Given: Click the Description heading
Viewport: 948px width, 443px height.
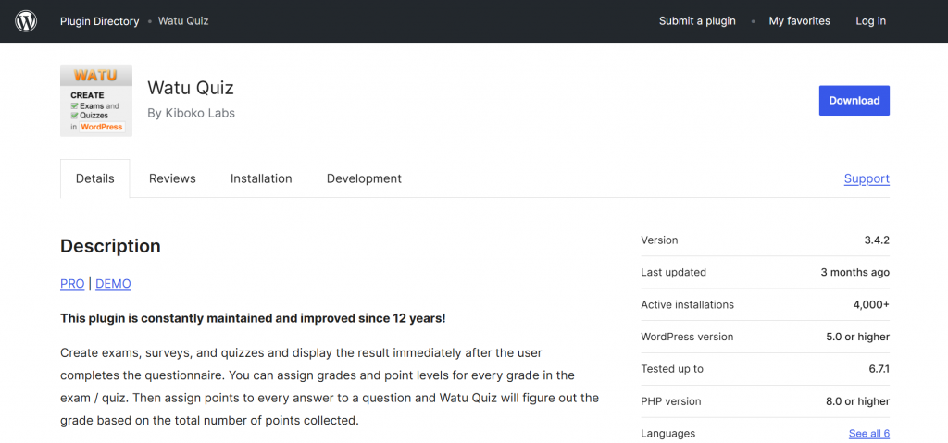Looking at the screenshot, I should click(x=111, y=246).
